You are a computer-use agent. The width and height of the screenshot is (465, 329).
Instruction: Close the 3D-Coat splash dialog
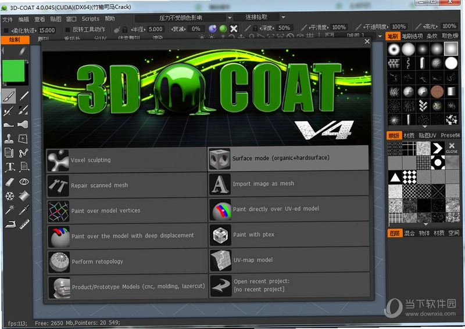point(367,41)
